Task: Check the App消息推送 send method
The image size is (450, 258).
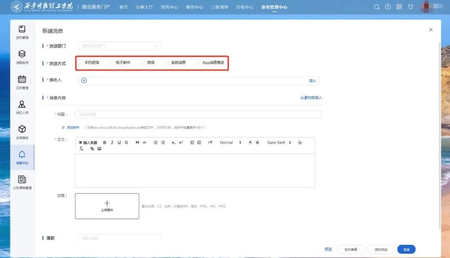Action: (x=198, y=62)
